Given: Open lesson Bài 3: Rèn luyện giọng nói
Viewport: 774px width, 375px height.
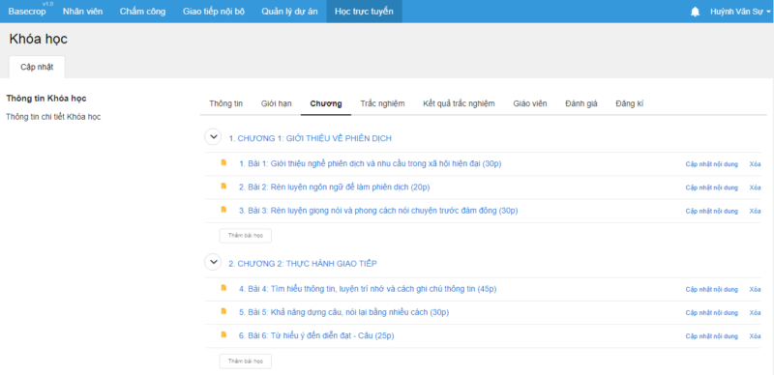Looking at the screenshot, I should point(378,211).
